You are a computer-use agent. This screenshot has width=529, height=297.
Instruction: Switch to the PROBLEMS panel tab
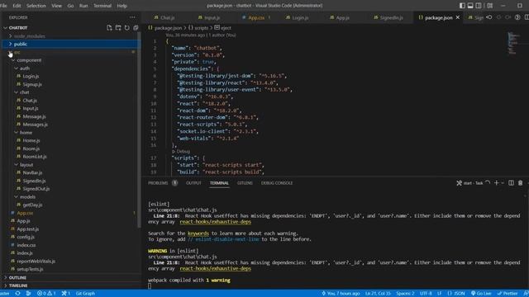coord(158,183)
